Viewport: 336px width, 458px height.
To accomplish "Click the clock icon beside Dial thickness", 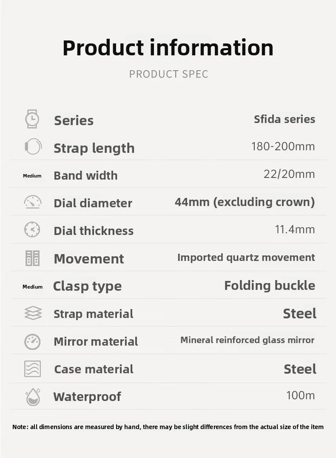I will [32, 230].
